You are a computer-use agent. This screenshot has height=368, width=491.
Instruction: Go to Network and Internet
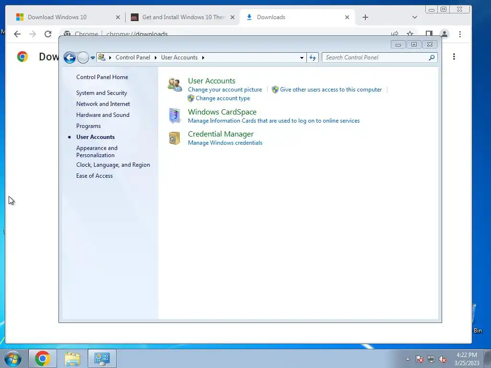[103, 104]
